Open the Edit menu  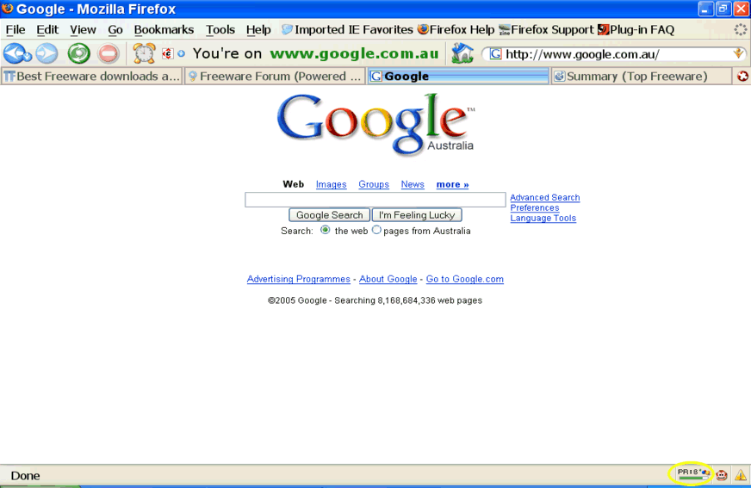tap(47, 29)
